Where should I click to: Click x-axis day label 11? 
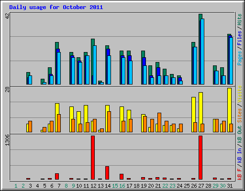pos(86,186)
